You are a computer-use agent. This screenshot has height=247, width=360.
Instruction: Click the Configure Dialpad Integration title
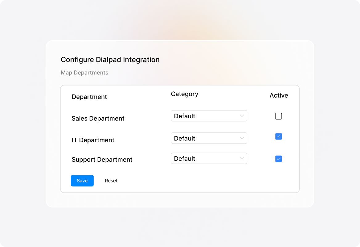tap(110, 60)
